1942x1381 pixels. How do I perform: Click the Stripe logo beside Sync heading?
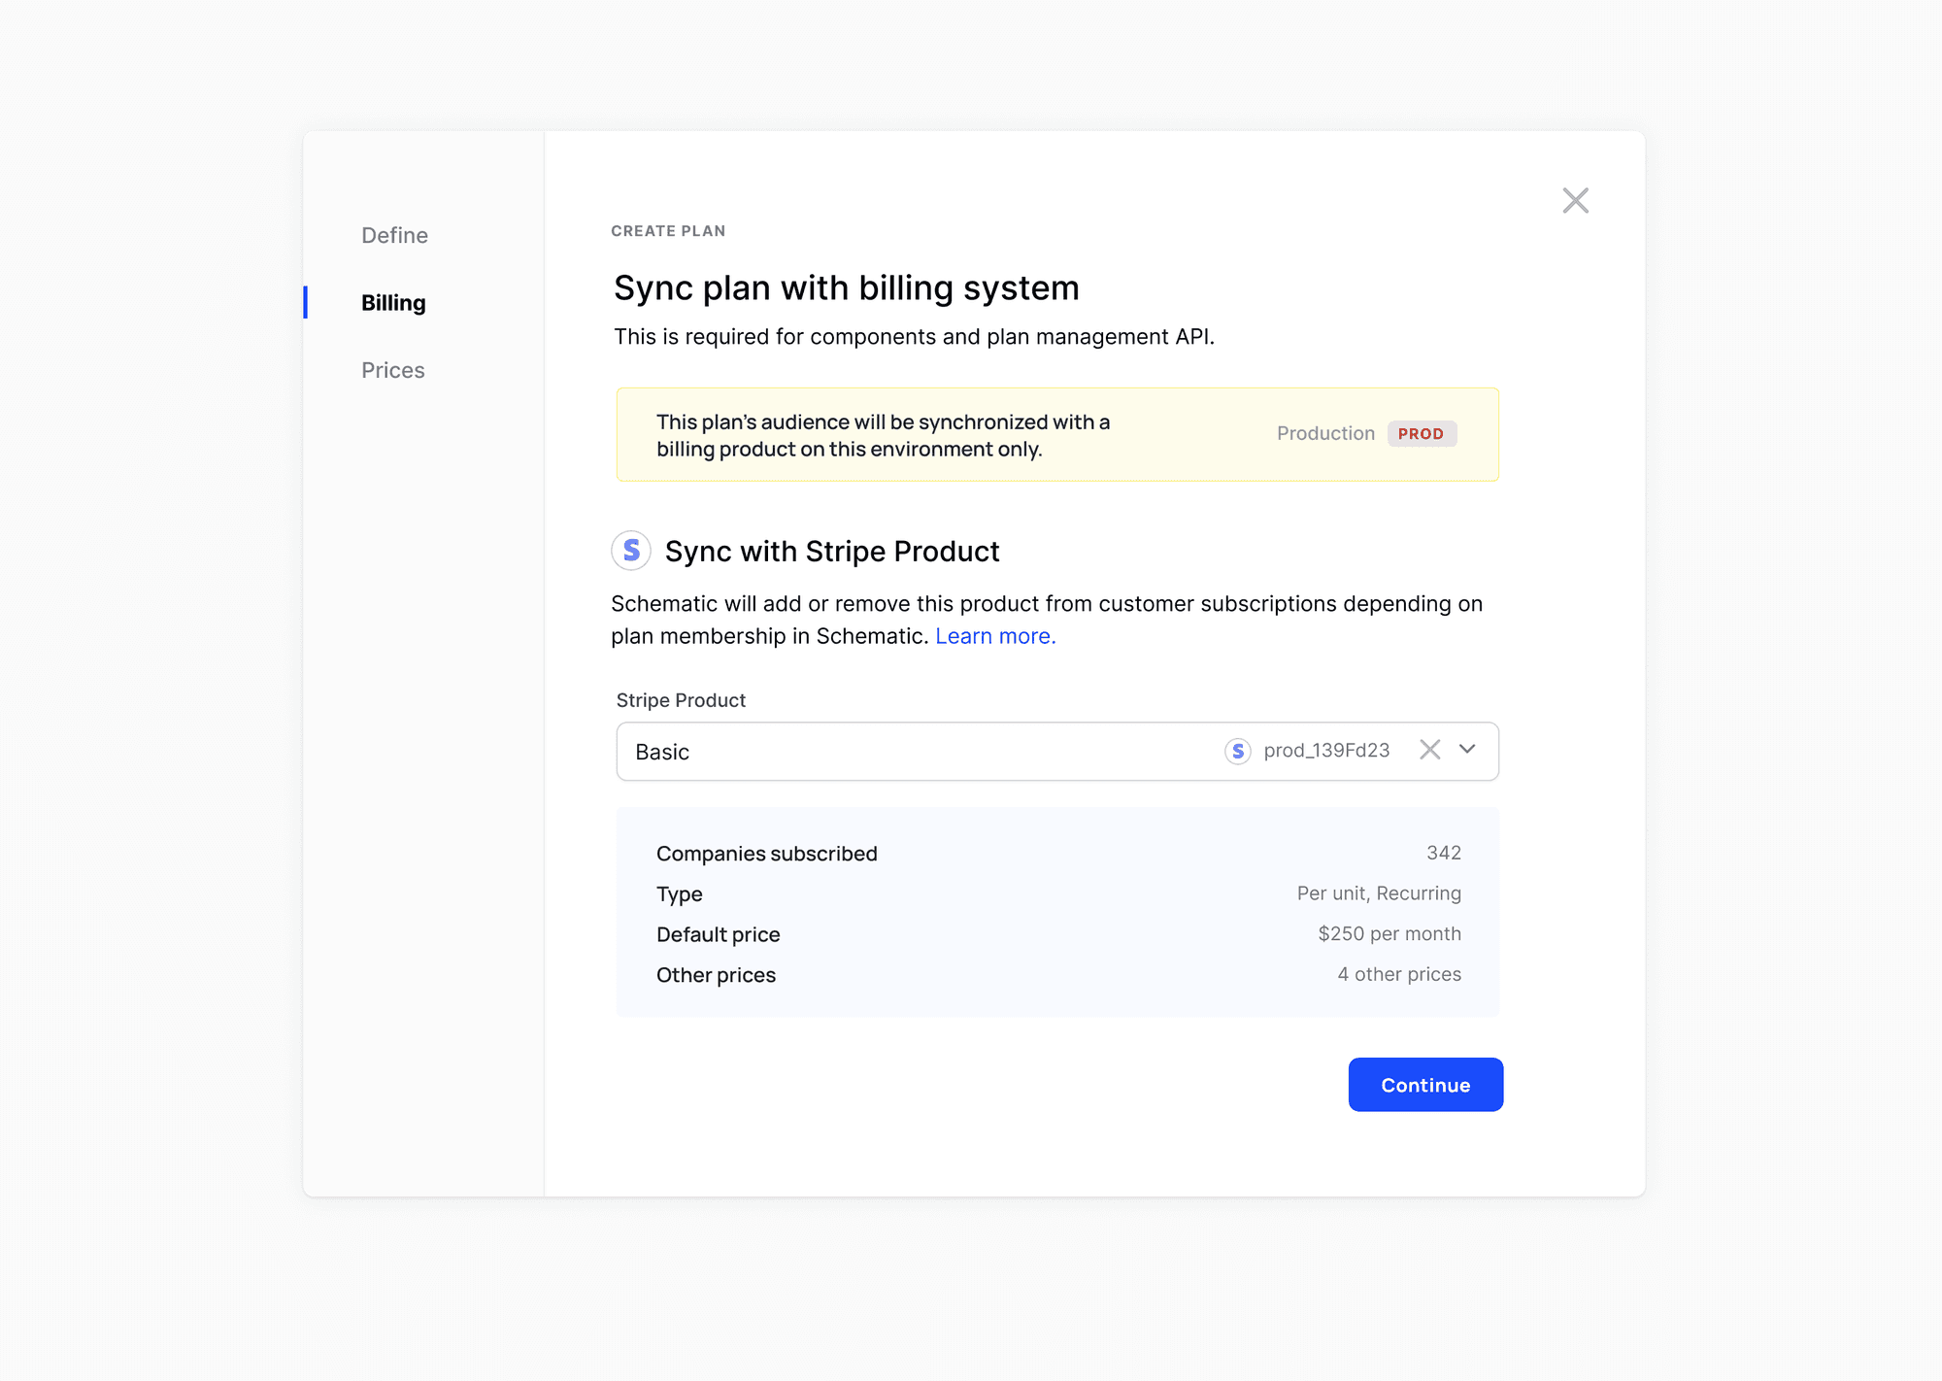click(631, 551)
